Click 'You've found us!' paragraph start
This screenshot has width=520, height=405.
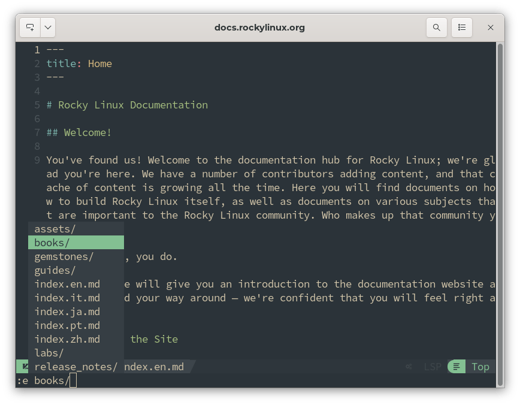[x=94, y=160]
